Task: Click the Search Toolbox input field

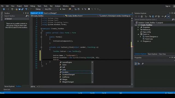Action: (x=15, y=16)
